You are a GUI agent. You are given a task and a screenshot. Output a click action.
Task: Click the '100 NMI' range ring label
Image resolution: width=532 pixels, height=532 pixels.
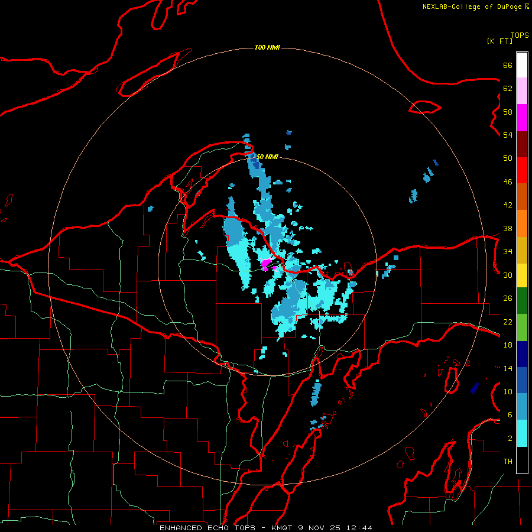pyautogui.click(x=267, y=47)
